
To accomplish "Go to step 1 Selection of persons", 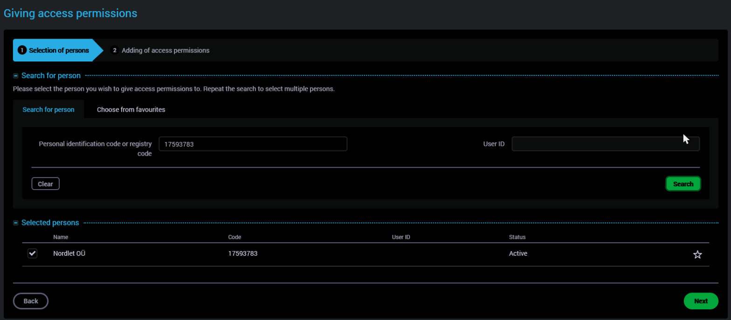I will [58, 50].
